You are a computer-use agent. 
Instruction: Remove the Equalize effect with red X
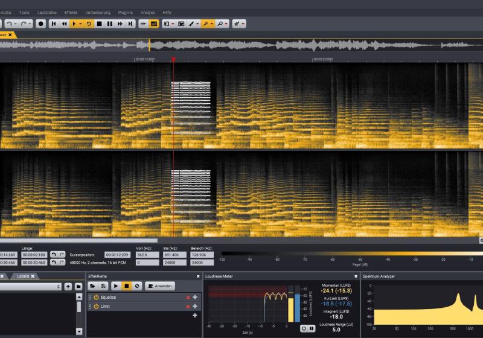(188, 298)
